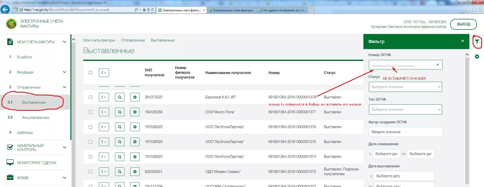Switch to the second Электронные счета фактуры tab
The height and width of the screenshot is (187, 484).
pyautogui.click(x=232, y=10)
